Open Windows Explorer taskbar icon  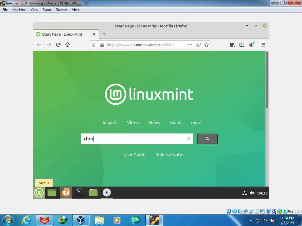coord(99,220)
